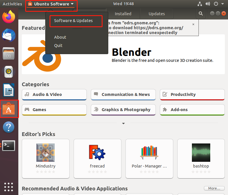The height and width of the screenshot is (195, 228).
Task: Open the Files manager in dock
Action: point(9,54)
